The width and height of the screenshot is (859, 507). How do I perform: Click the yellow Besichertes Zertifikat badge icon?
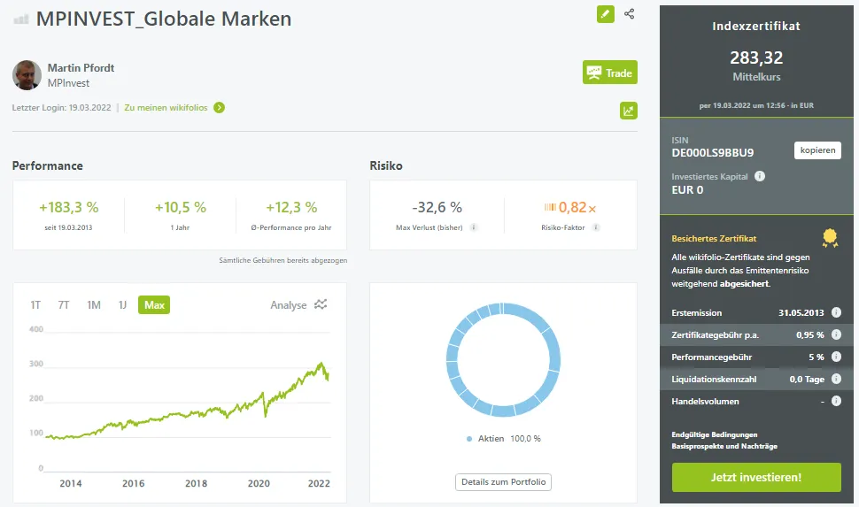pos(830,238)
